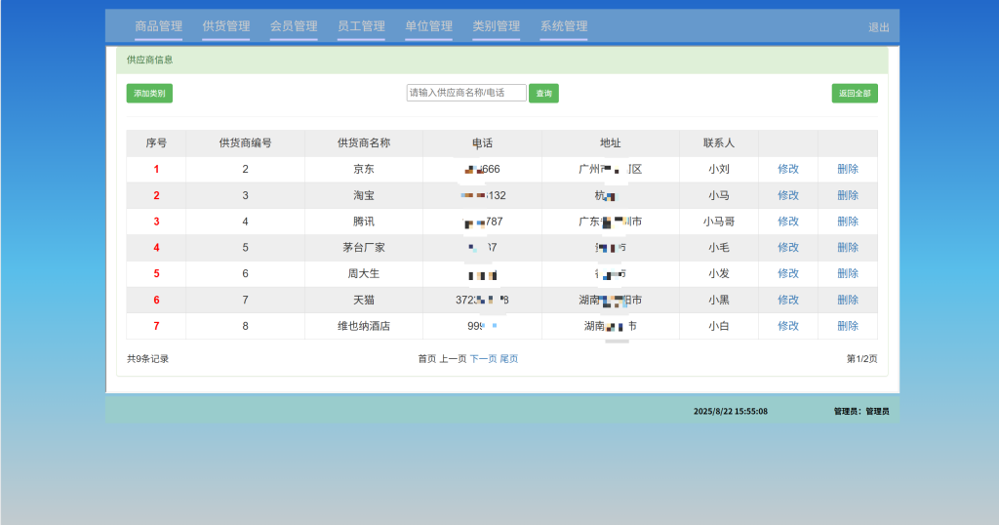Click 修改 for supplier 茅台厂家
Viewport: 999px width, 525px height.
pos(788,247)
